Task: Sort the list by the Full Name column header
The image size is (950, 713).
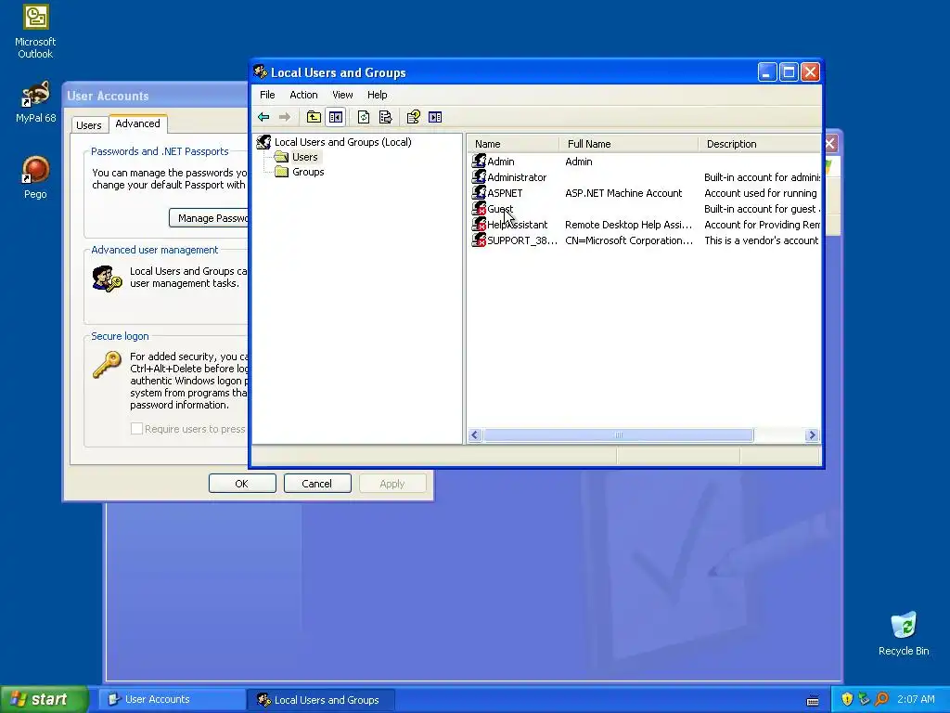Action: (x=629, y=144)
